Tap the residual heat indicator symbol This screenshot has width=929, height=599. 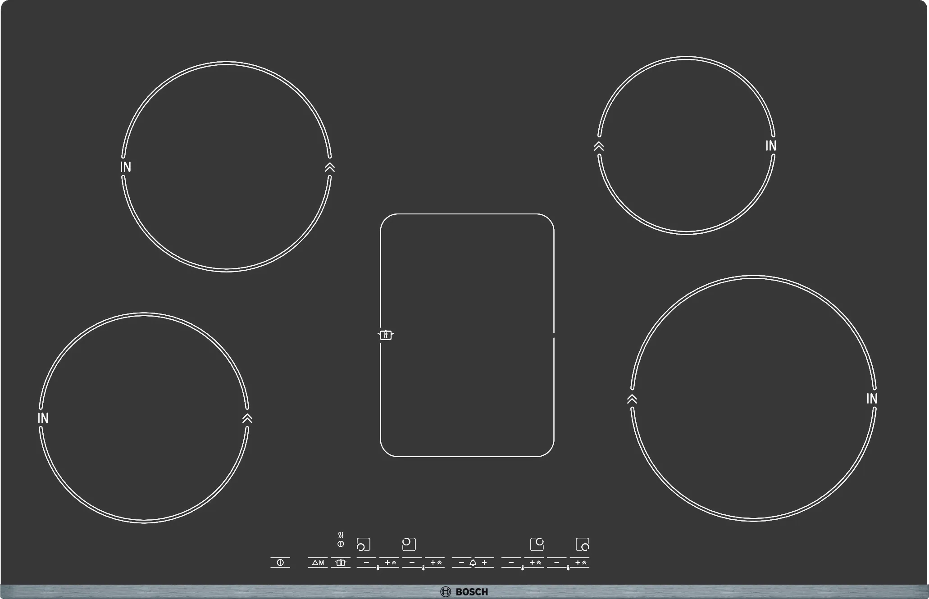341,535
